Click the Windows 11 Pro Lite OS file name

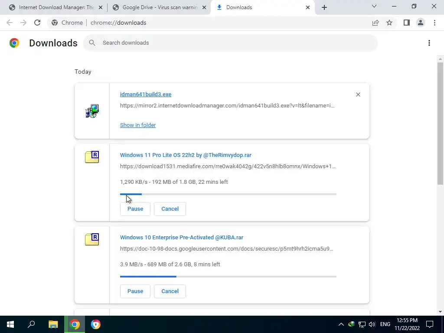click(x=186, y=155)
